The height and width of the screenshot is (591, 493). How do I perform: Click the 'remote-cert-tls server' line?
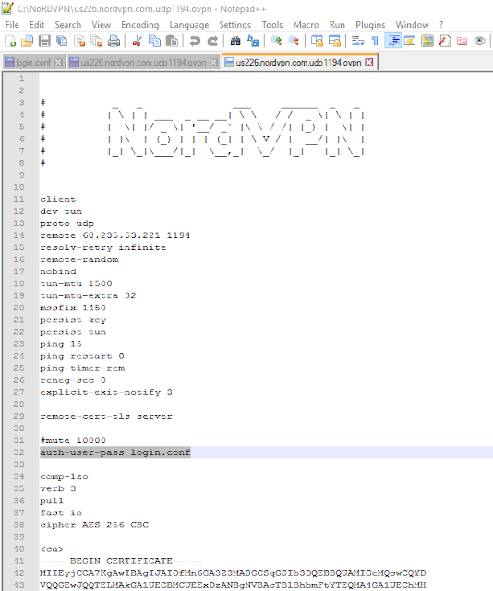pos(106,416)
